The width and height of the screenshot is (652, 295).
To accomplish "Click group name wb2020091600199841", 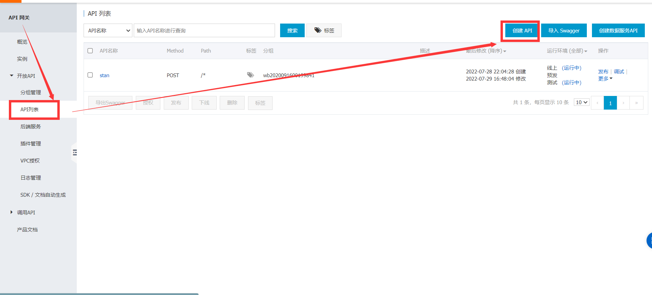I will (289, 75).
